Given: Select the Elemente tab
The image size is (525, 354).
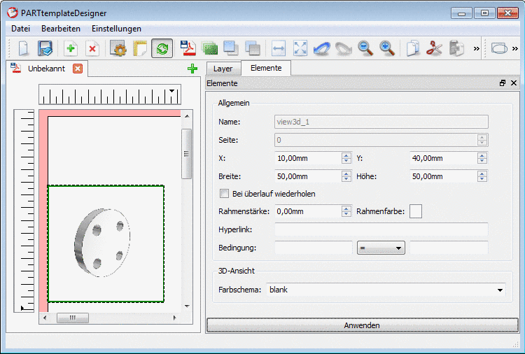Looking at the screenshot, I should pyautogui.click(x=266, y=68).
